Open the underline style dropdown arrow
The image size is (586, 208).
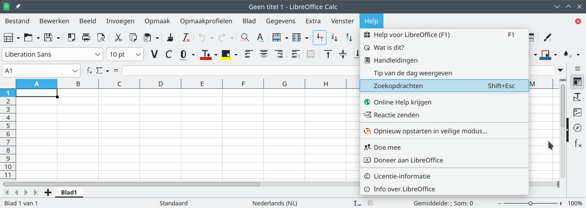(x=193, y=55)
